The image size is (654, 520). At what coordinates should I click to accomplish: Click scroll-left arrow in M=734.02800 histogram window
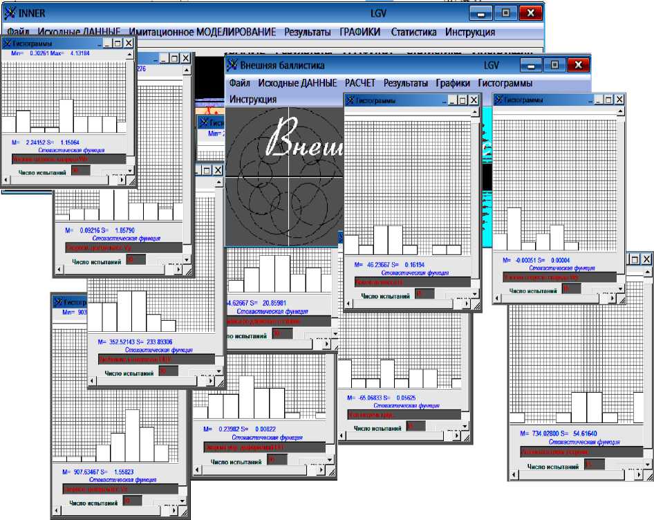coord(514,474)
